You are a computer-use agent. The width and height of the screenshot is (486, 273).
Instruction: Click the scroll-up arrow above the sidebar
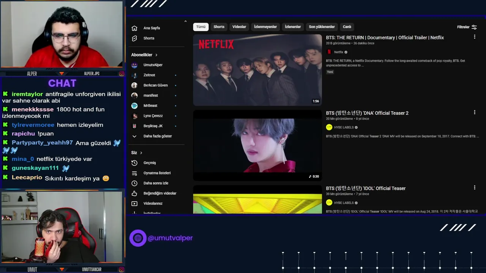[x=186, y=21]
